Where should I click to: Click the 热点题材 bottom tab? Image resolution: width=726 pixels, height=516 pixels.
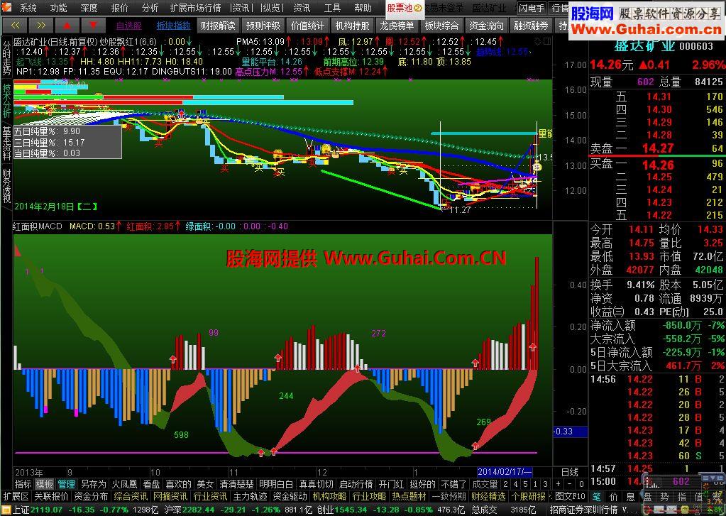pyautogui.click(x=409, y=497)
